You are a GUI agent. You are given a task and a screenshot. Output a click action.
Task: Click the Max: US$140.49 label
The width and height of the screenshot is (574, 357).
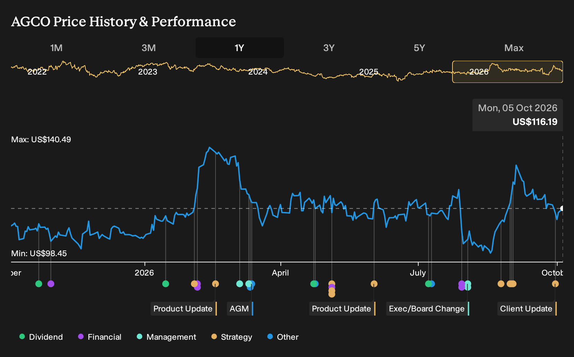click(x=41, y=139)
